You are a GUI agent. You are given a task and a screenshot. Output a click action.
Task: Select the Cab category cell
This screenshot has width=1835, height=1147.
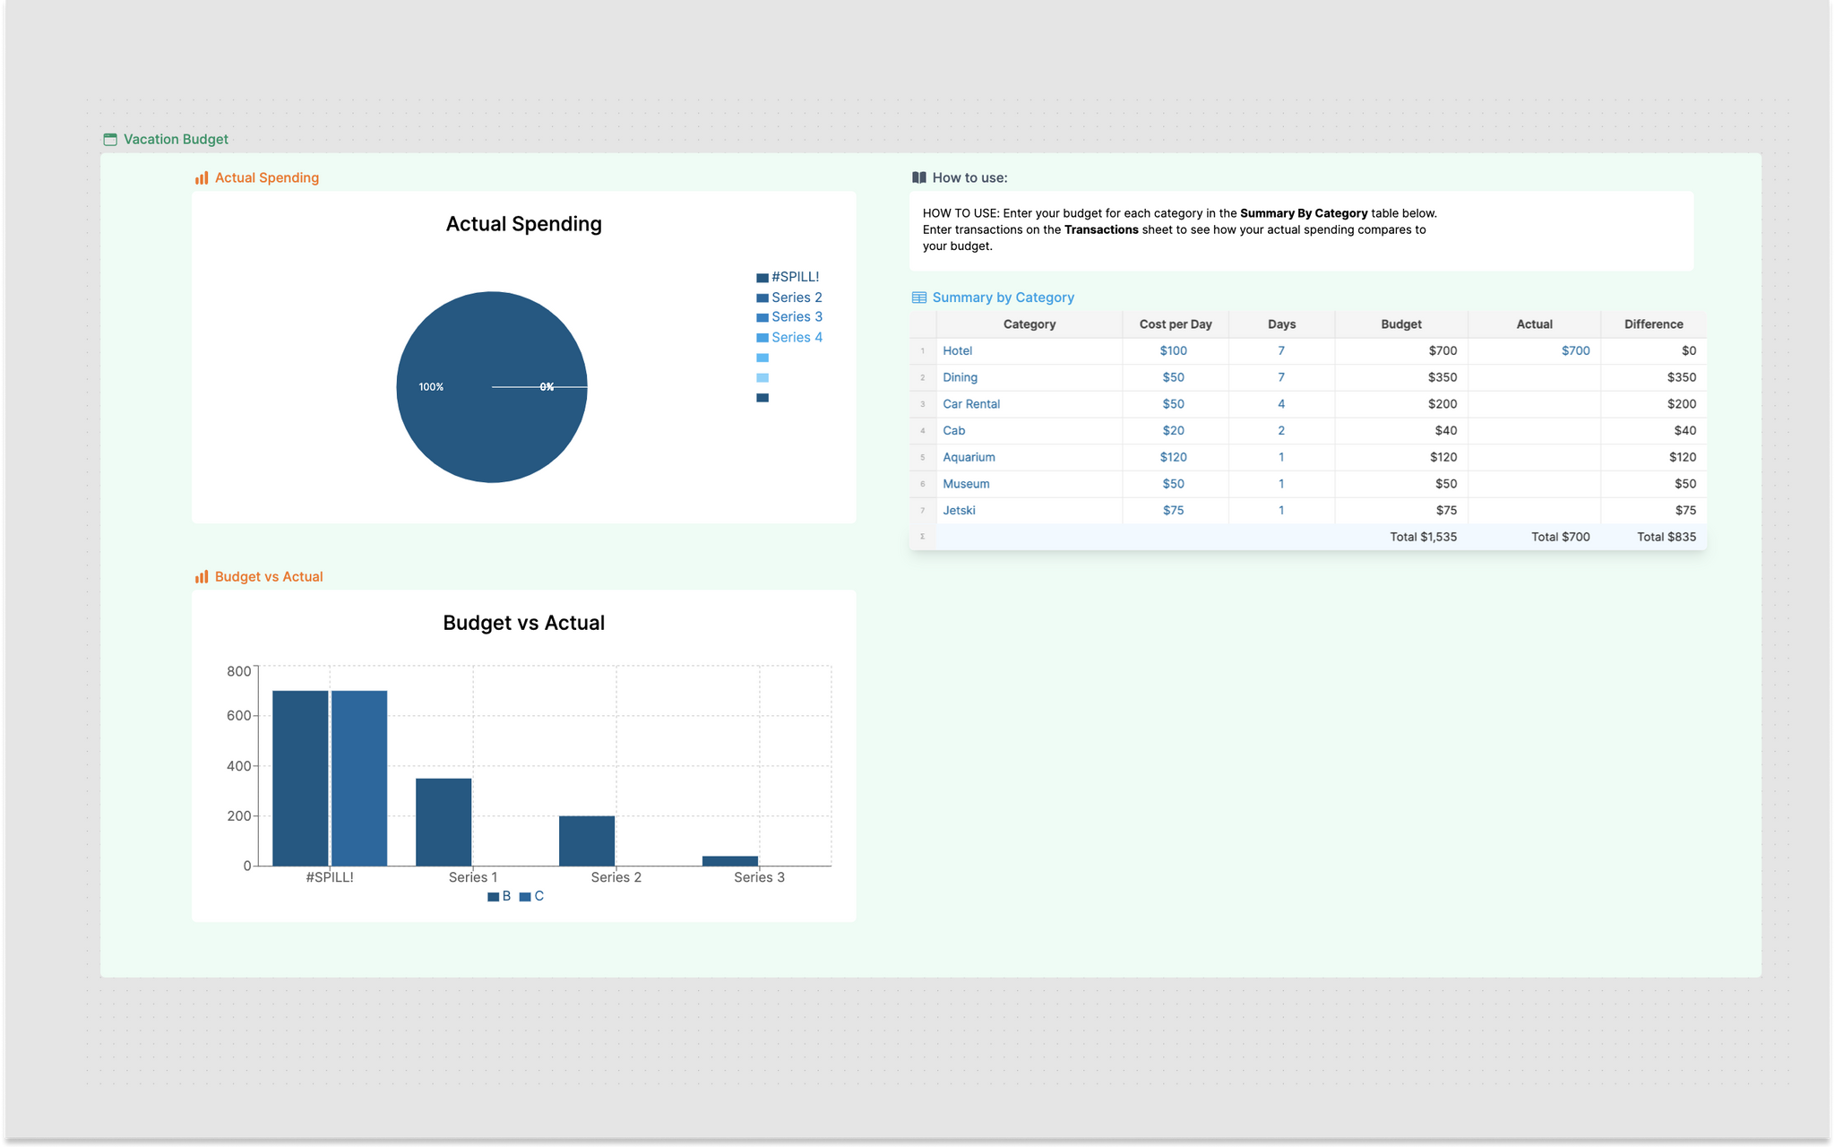click(1029, 431)
